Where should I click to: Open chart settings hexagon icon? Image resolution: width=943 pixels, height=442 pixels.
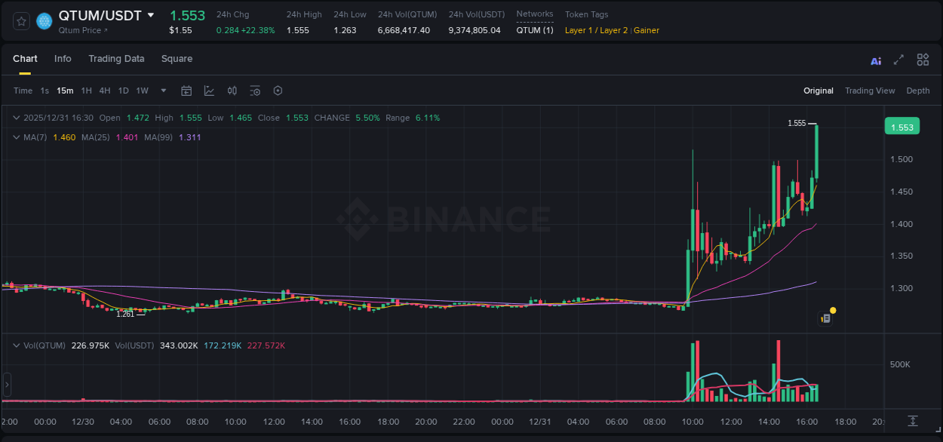click(x=278, y=91)
